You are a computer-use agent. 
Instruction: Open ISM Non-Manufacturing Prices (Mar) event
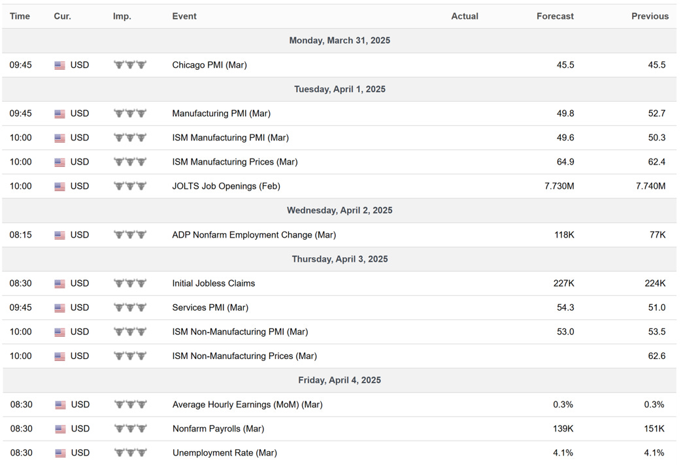[x=244, y=356]
